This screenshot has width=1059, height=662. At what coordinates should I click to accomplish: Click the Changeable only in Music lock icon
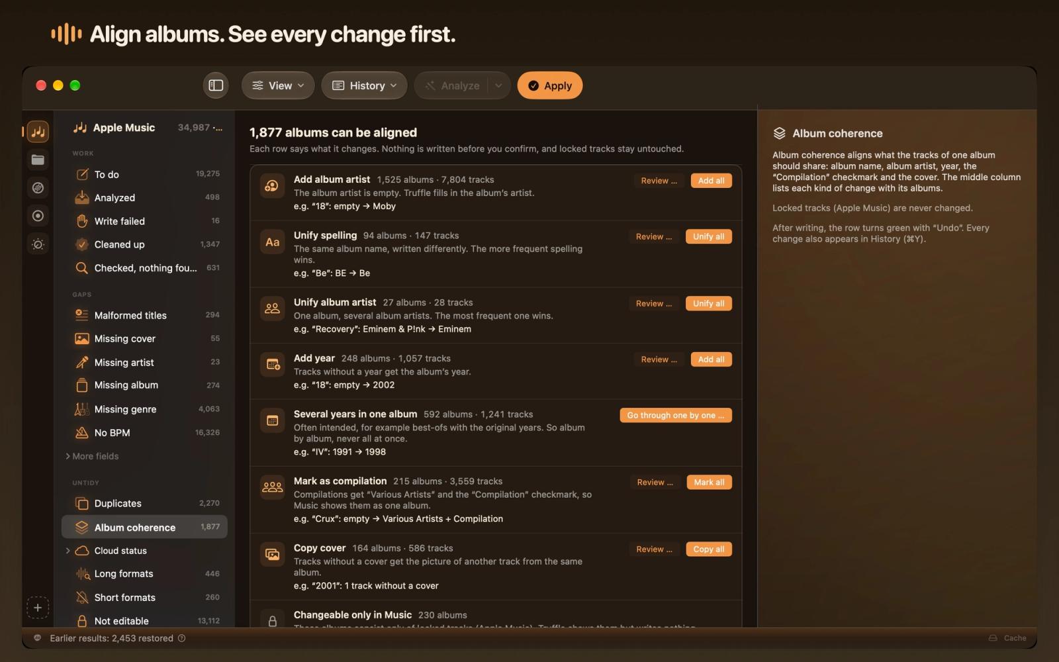click(272, 621)
